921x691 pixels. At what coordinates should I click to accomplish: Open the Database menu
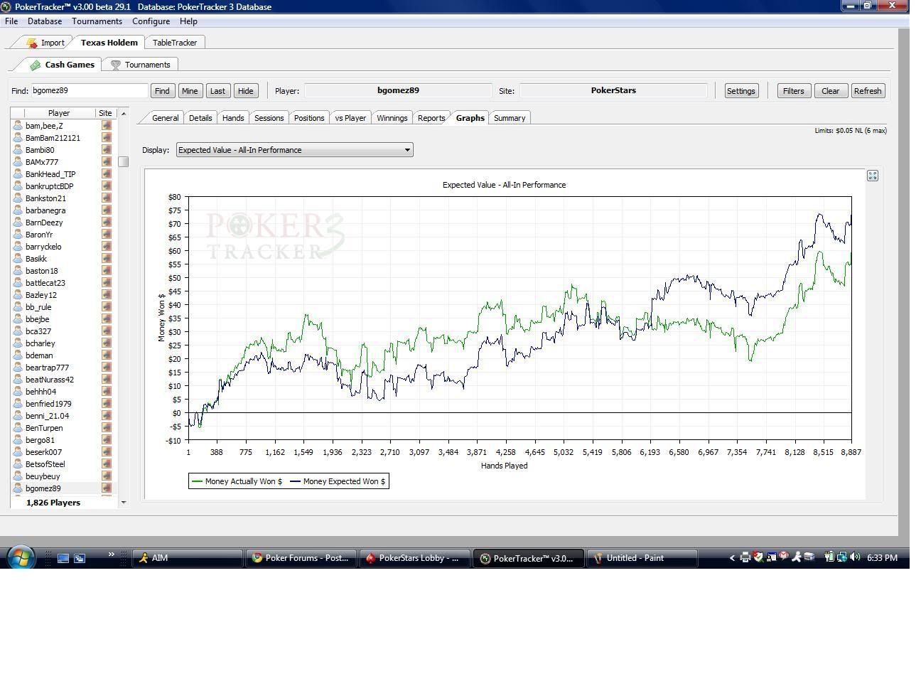pos(45,21)
